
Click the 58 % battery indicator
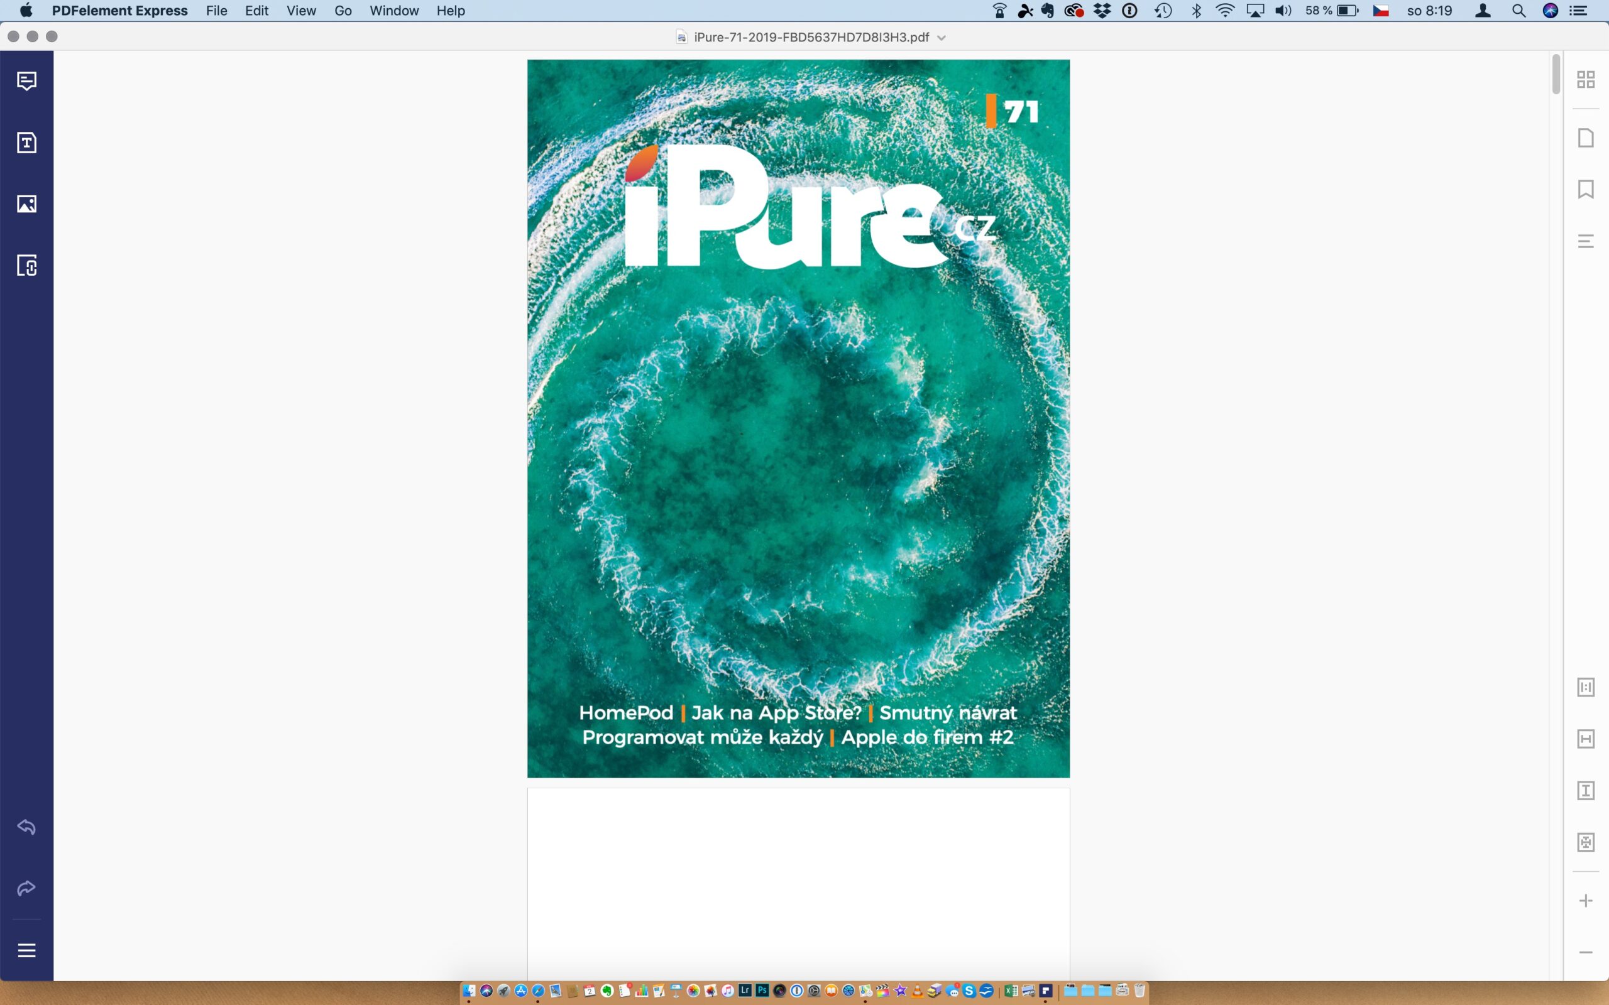pos(1332,11)
